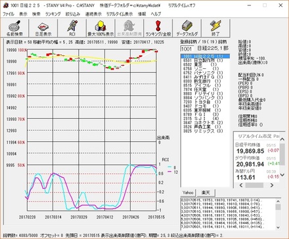The height and width of the screenshot is (239, 289).
Task: Open the ランキング menu
Action: pyautogui.click(x=53, y=14)
